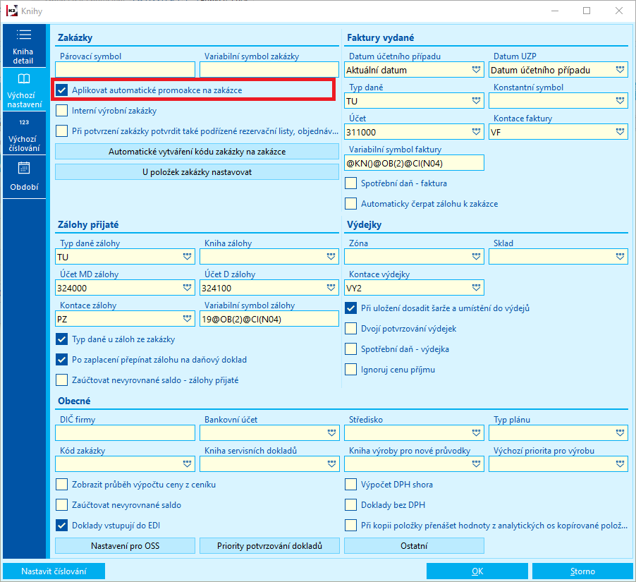The image size is (636, 582).
Task: Click Nastavit číslování button
Action: pyautogui.click(x=54, y=571)
